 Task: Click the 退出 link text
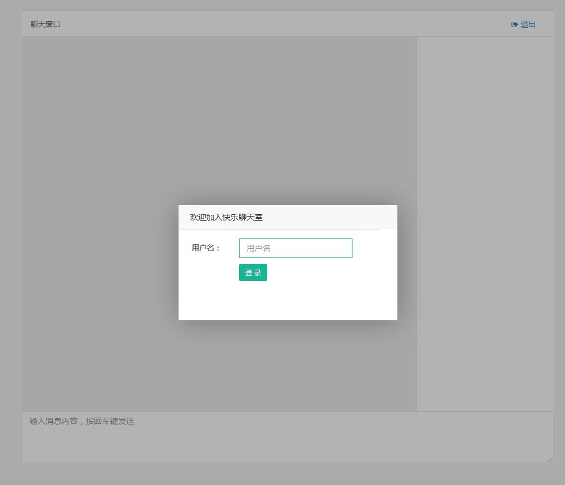pyautogui.click(x=528, y=24)
